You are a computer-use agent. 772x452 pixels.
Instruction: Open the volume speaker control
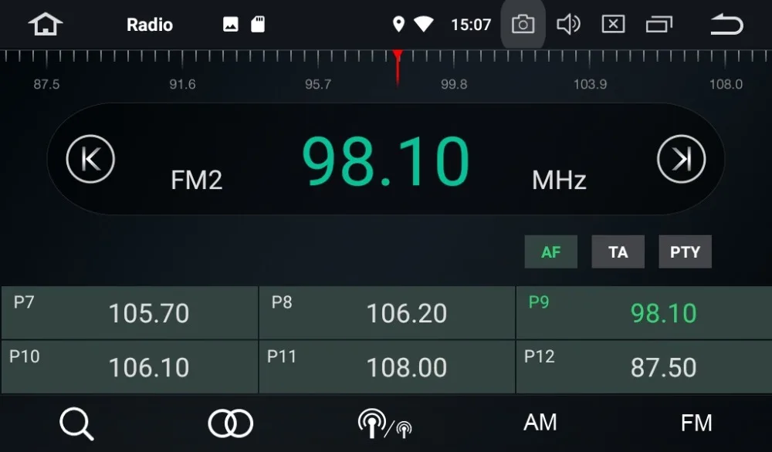(x=568, y=24)
